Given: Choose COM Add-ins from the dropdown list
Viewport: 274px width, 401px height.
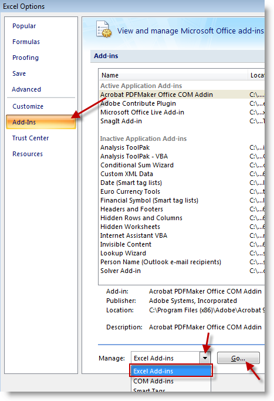Looking at the screenshot, I should tap(171, 381).
